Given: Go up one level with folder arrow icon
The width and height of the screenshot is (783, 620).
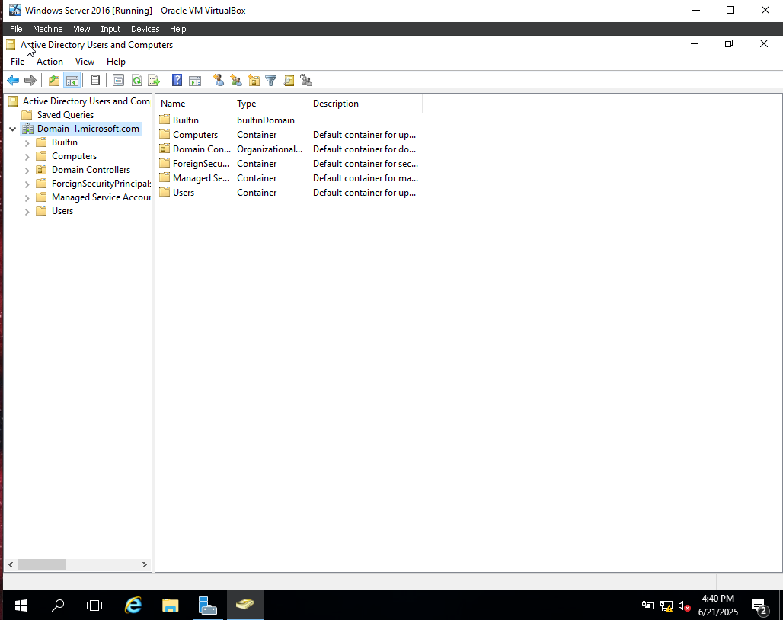Looking at the screenshot, I should coord(54,81).
